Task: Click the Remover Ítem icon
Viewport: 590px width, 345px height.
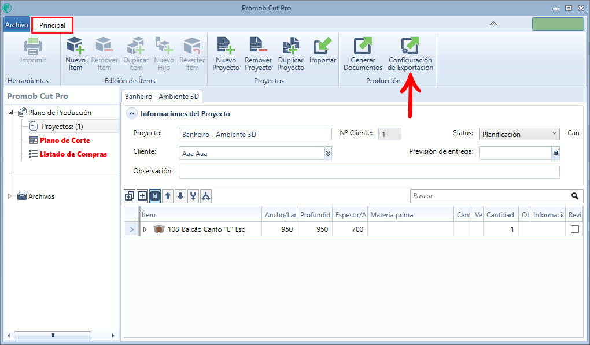Action: pos(104,46)
